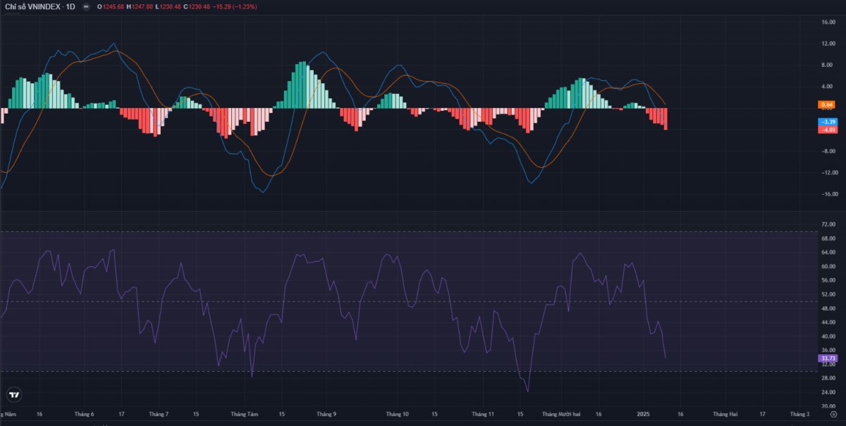Click the Tháng Mười hai axis label
The height and width of the screenshot is (426, 846).
(x=560, y=415)
